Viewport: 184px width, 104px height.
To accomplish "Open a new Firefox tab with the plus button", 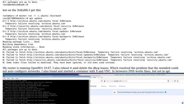I will coord(102,77).
